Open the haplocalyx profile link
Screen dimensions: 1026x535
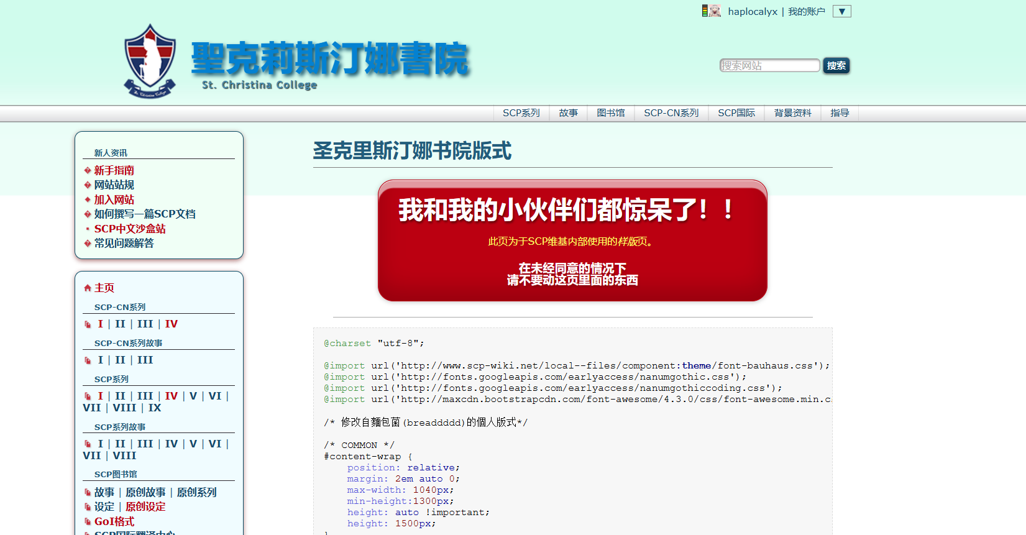753,12
